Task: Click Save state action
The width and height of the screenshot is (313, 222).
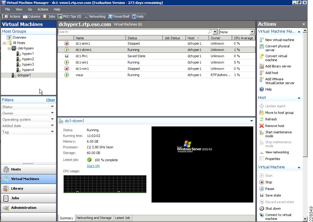Action: coord(270,195)
